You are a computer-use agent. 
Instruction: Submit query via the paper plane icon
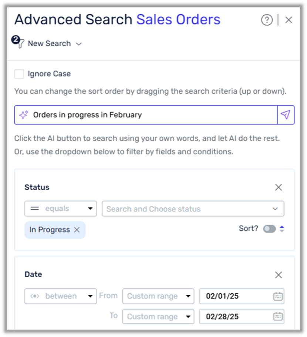286,115
